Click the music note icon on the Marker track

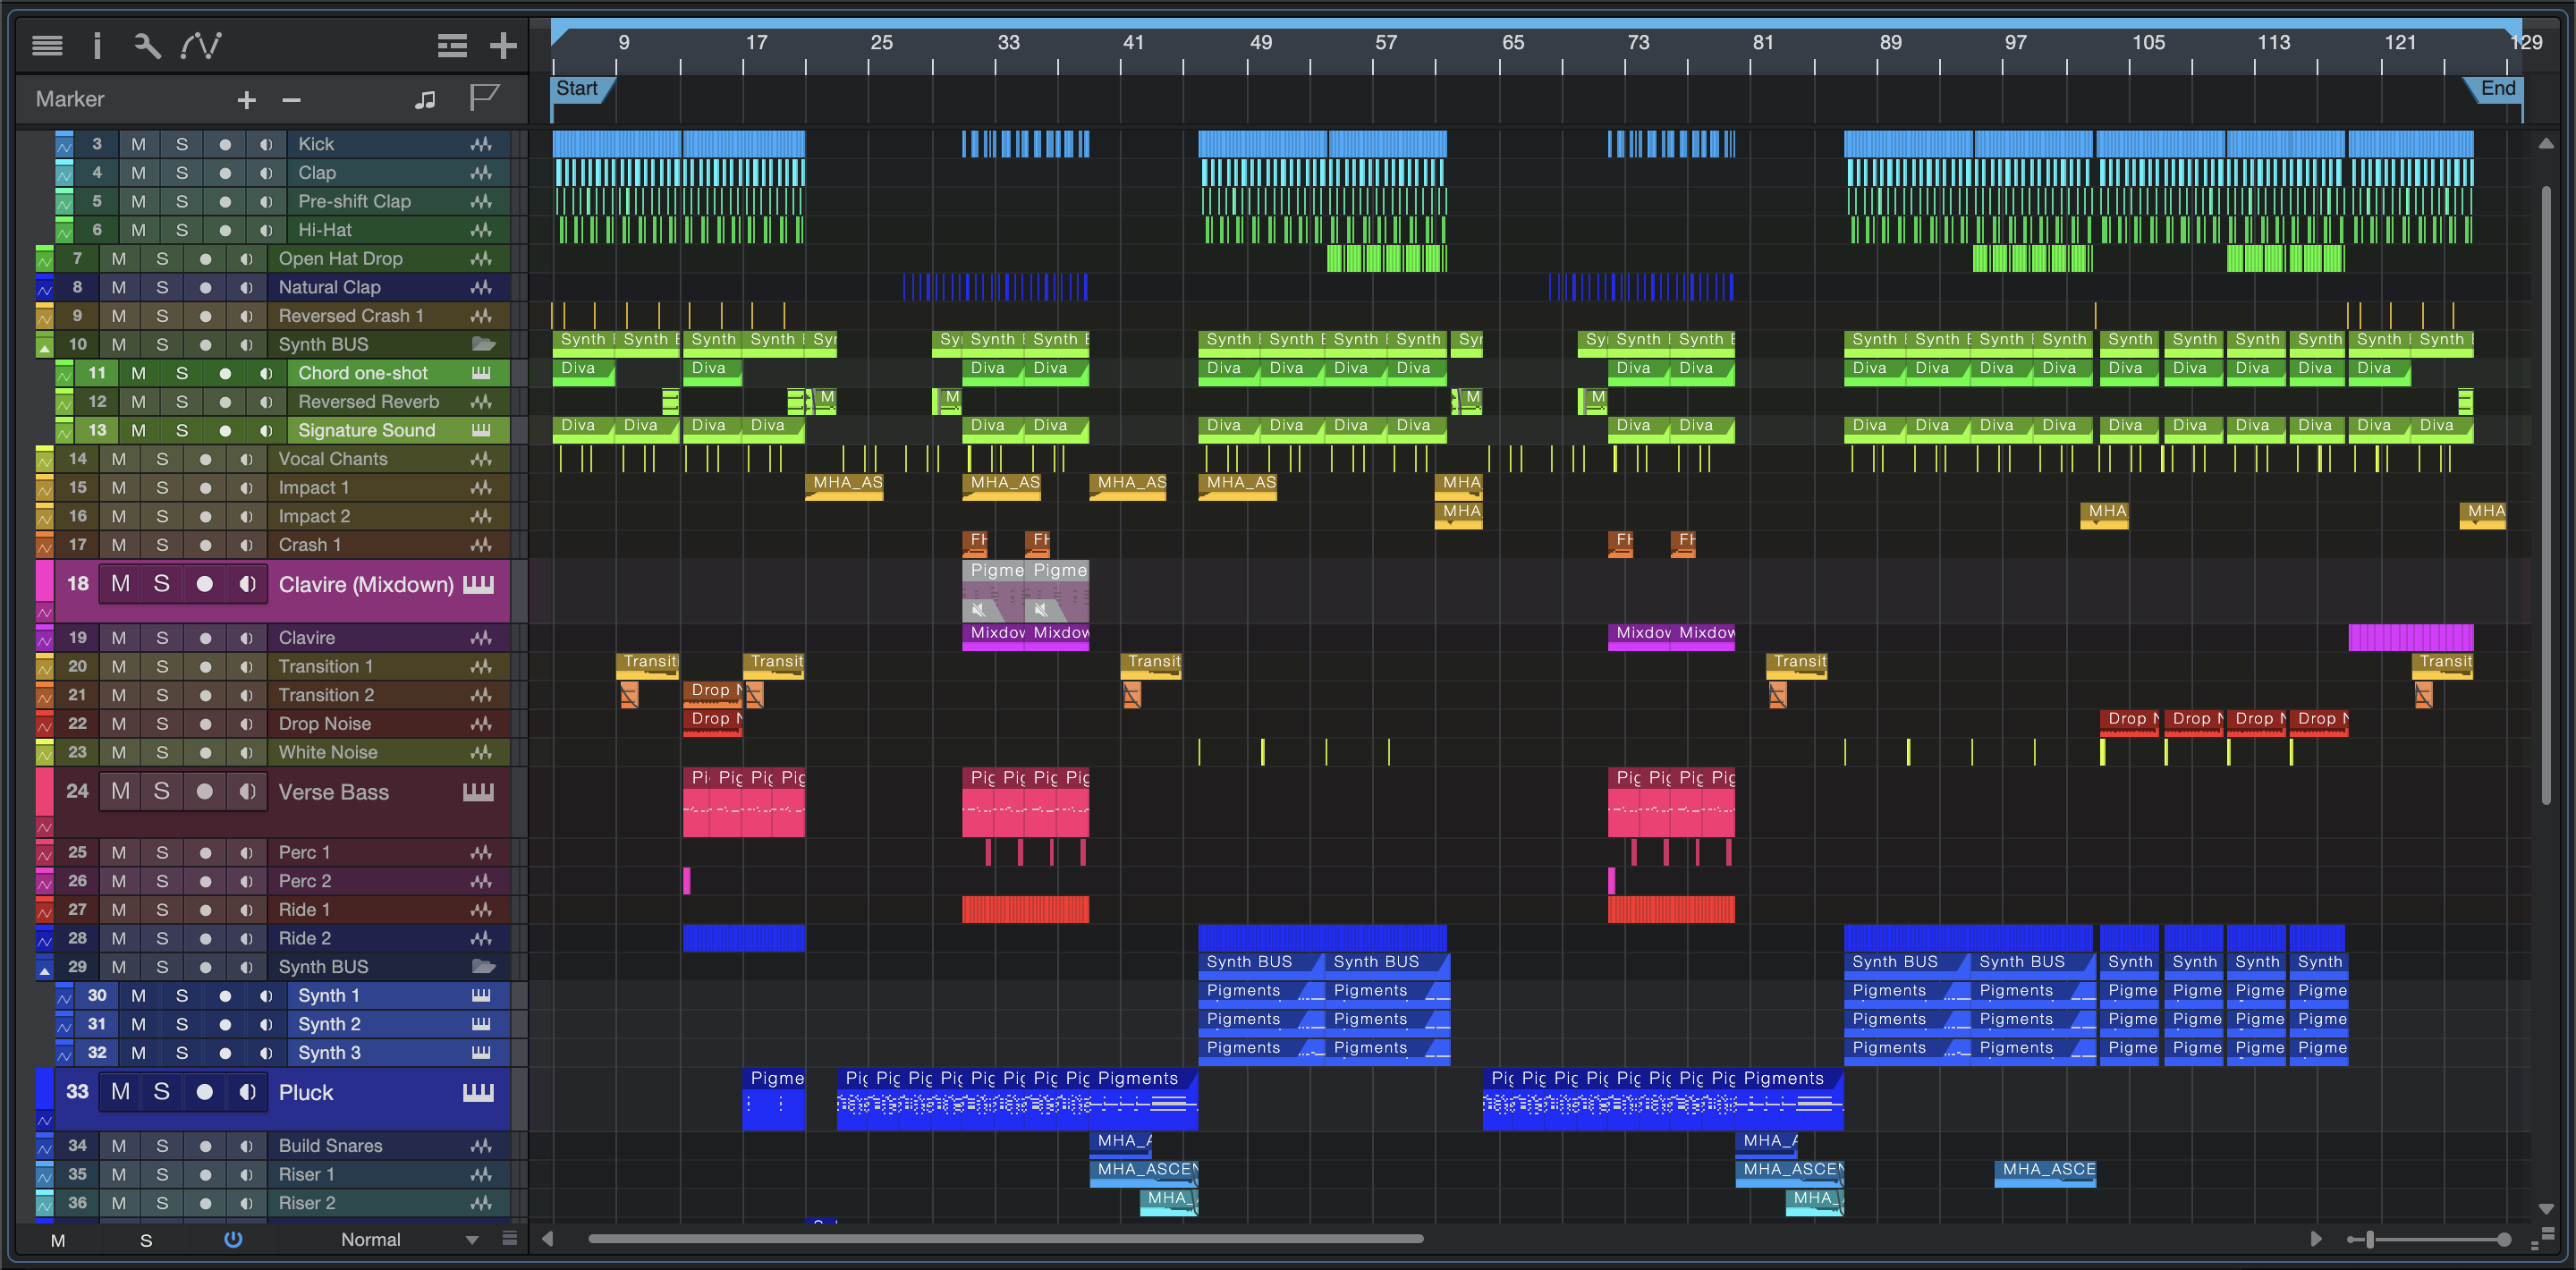(x=425, y=99)
